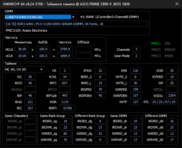Click the tRRD_S value 8
Viewport: 182px width, 148px height.
[x=100, y=77]
